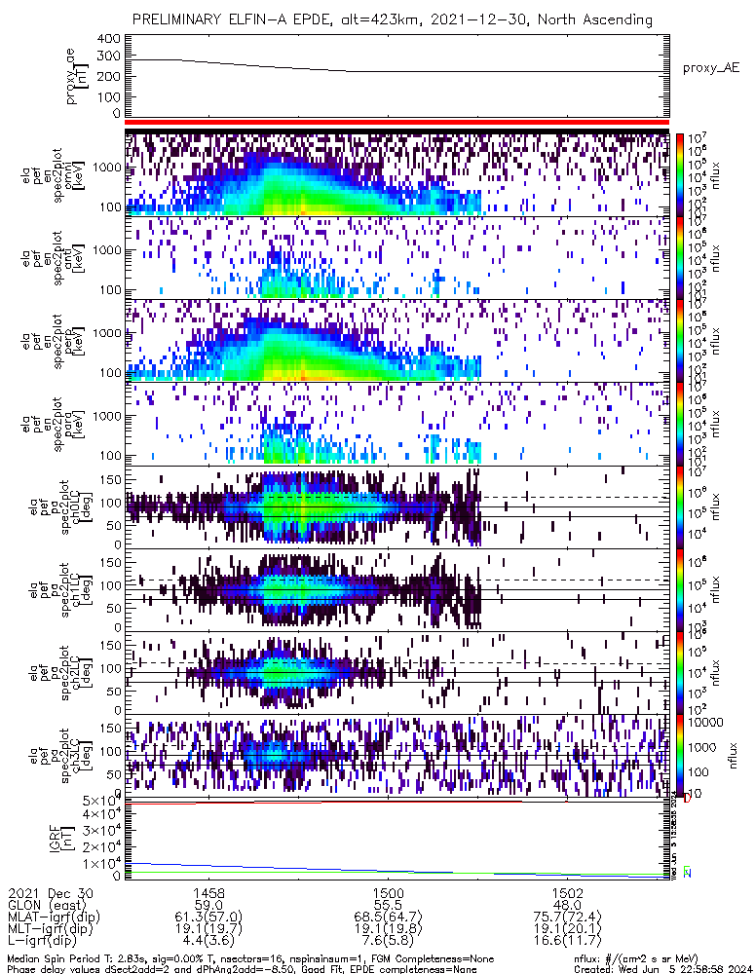
Task: Click the 'MLAT-igrf(dip)' row label
Action: pos(54,918)
